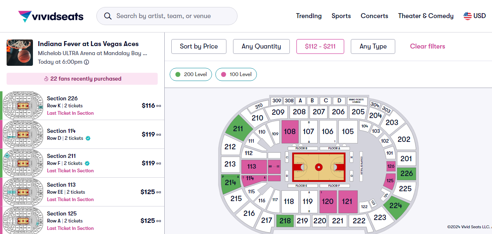
Task: Open the Section 226 listing seat map thumbnail
Action: pos(23,106)
